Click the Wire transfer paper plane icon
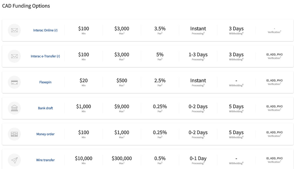294x169 pixels. pyautogui.click(x=14, y=160)
